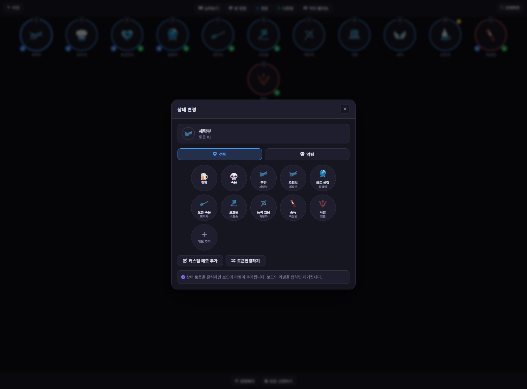Click the 토큰변경하기 button
The image size is (527, 389).
(245, 261)
